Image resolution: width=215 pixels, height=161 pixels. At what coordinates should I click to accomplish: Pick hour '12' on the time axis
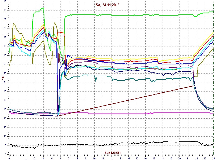pyautogui.click(x=111, y=158)
